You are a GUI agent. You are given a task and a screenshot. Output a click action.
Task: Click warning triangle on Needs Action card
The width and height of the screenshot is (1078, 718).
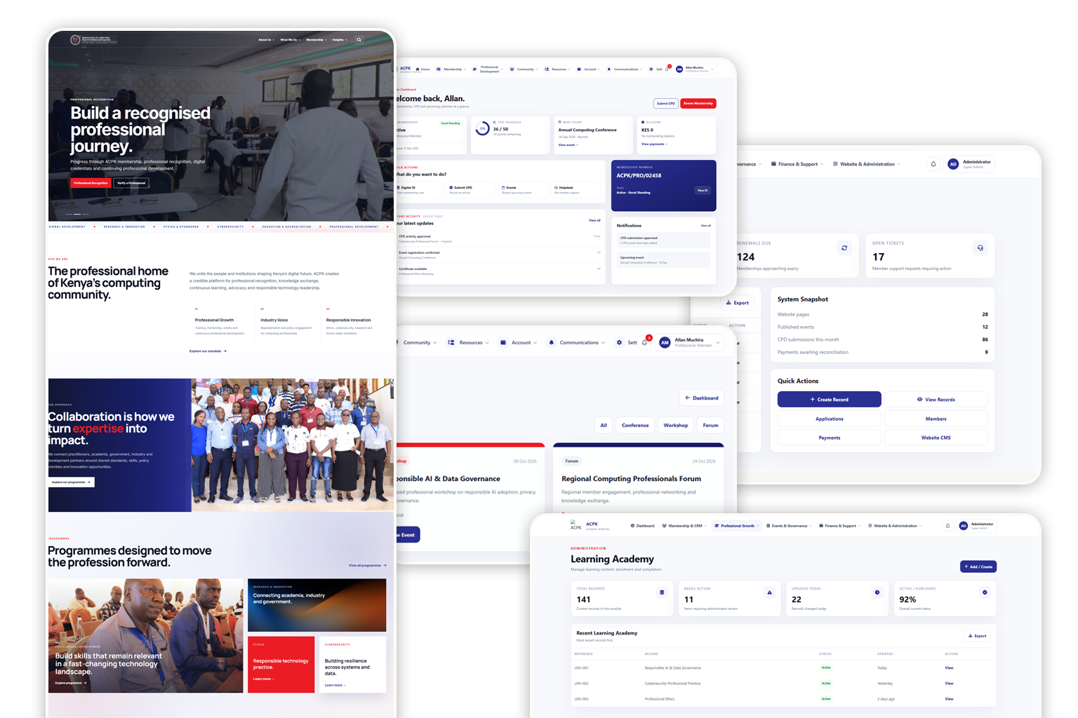point(770,592)
